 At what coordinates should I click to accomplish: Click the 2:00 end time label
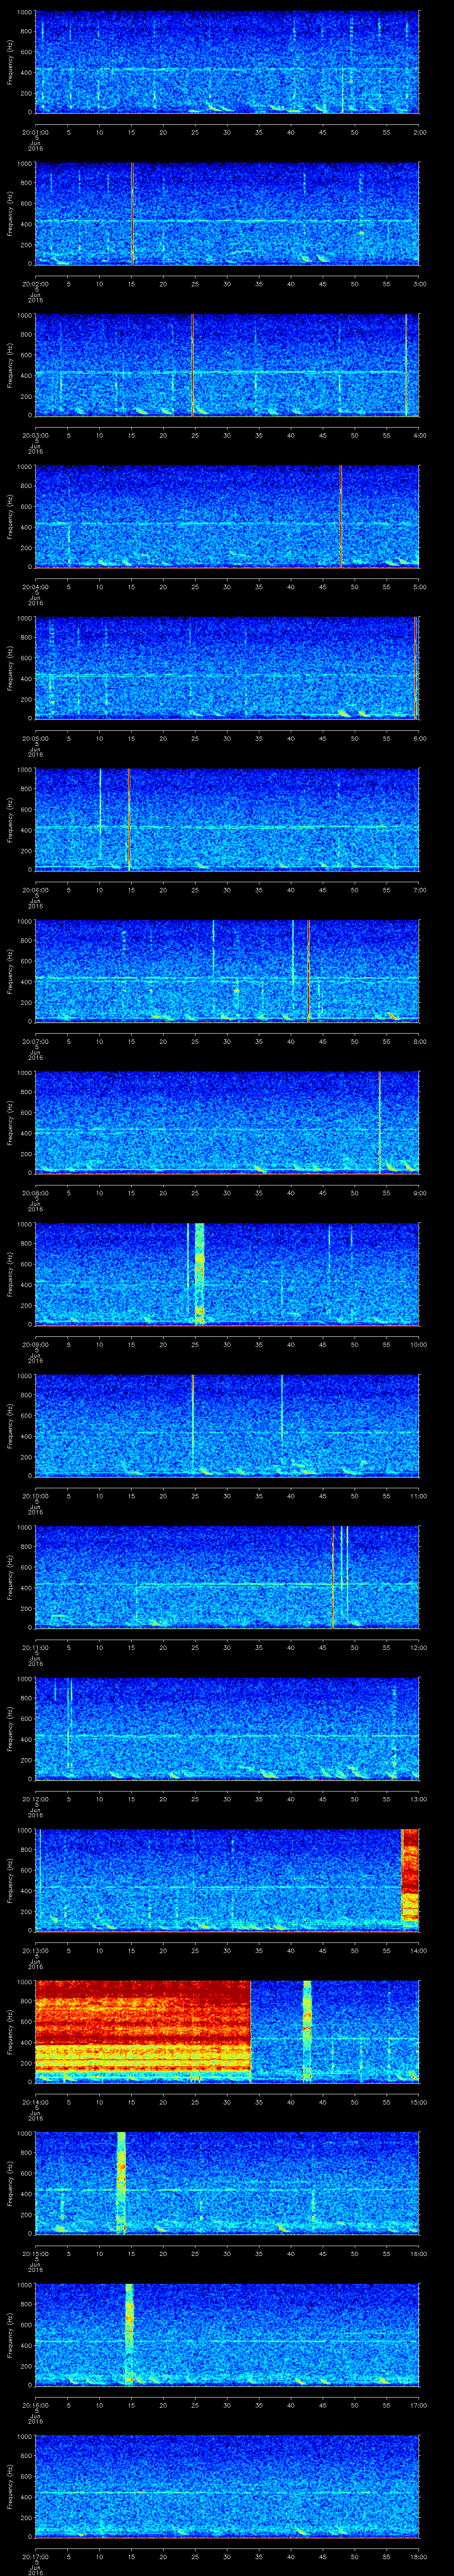(419, 132)
